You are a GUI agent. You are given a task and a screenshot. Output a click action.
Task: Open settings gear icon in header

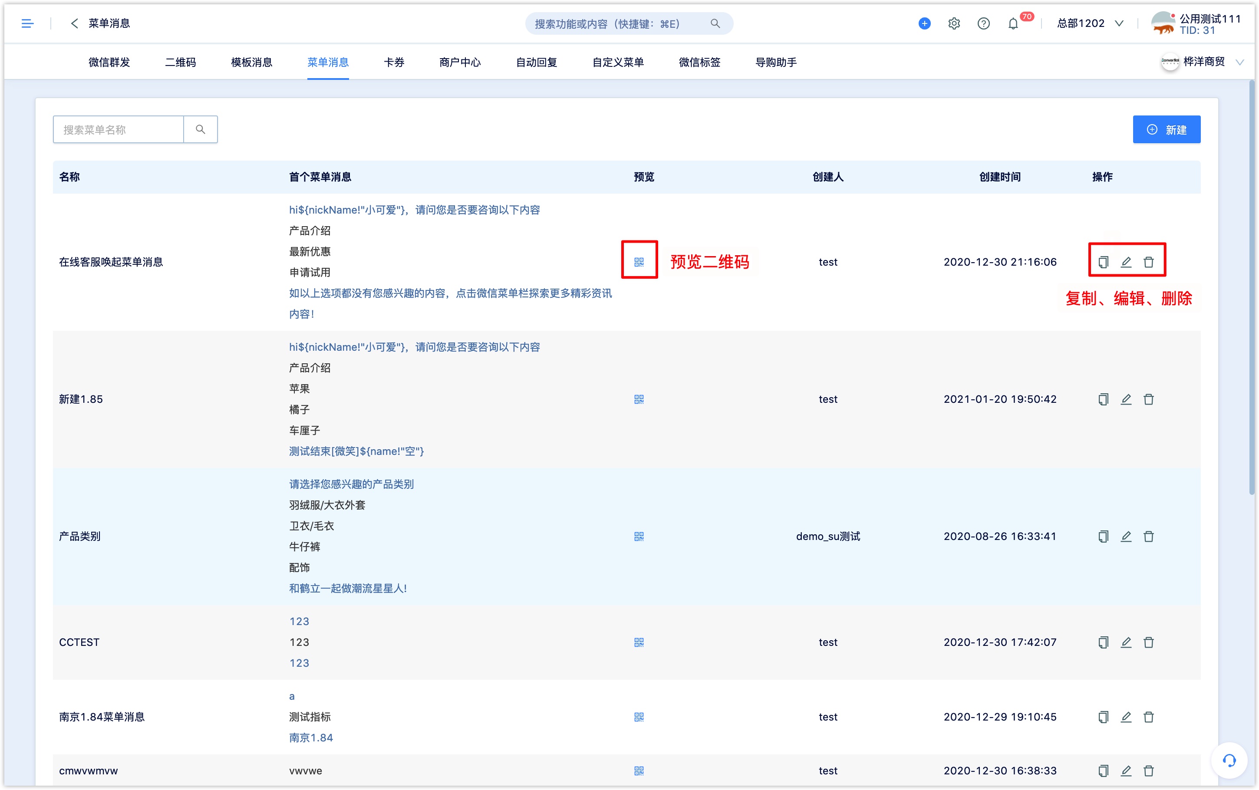point(954,23)
